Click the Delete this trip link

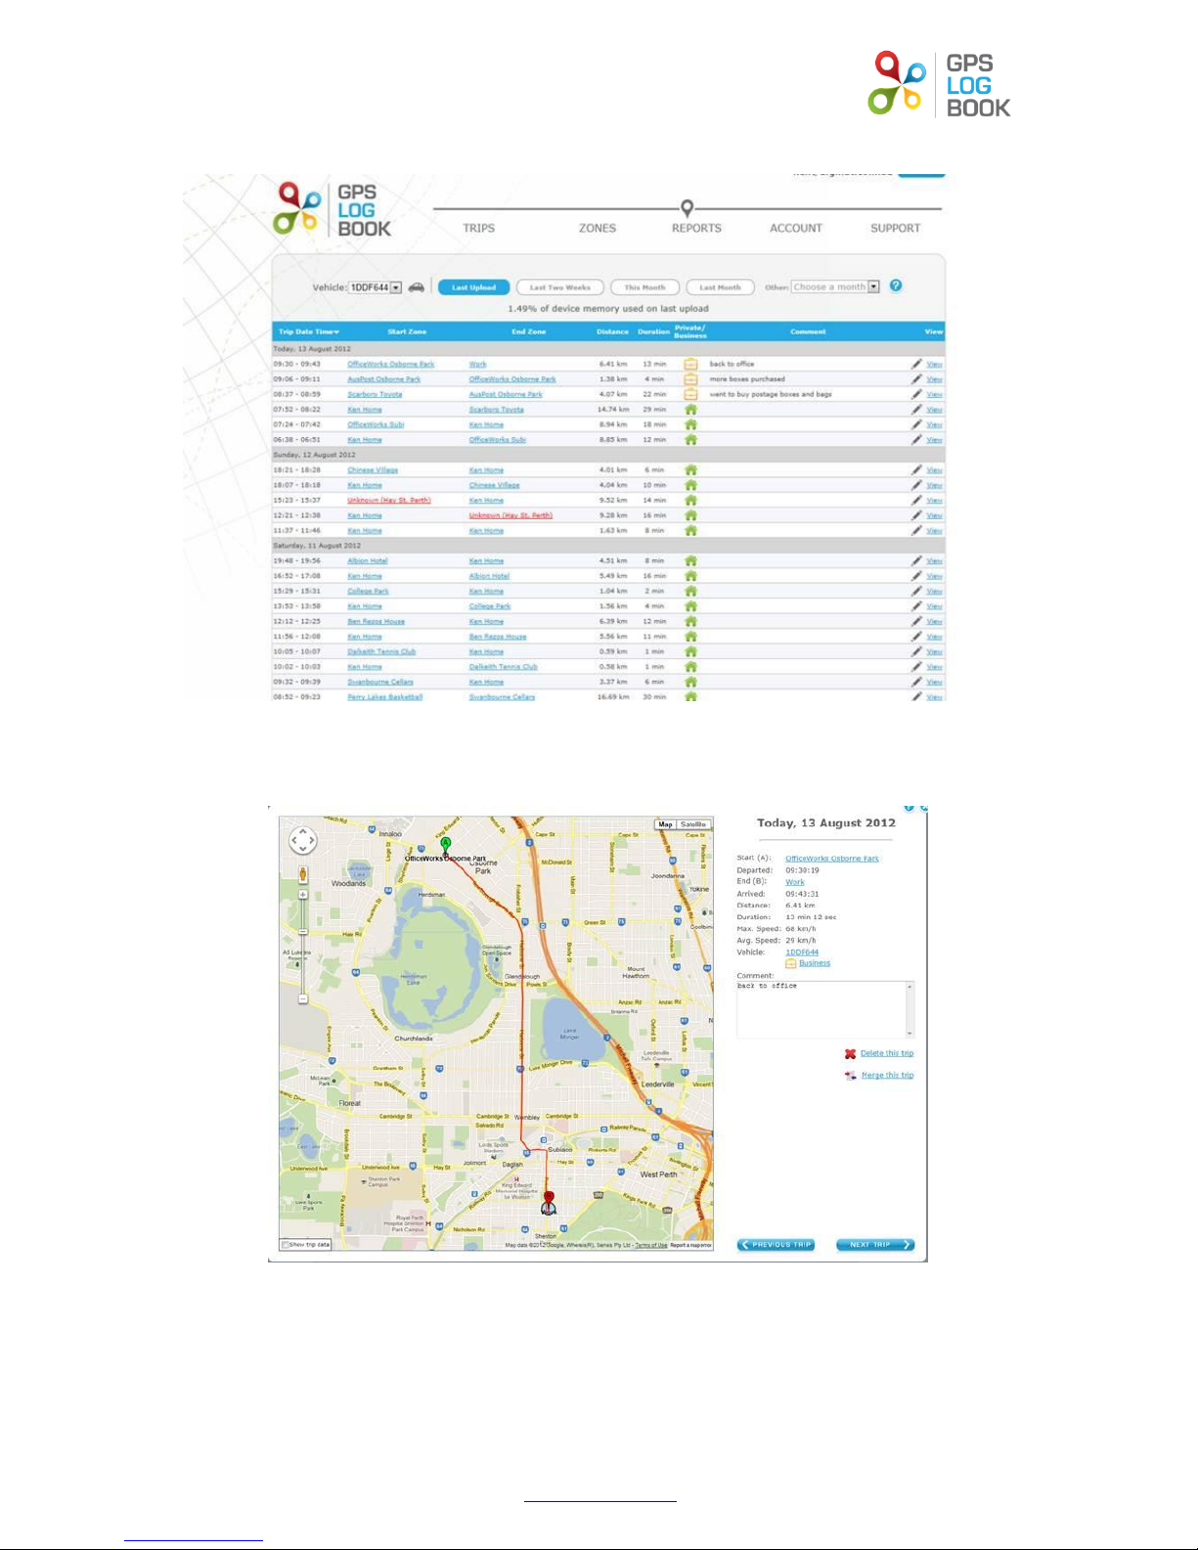click(887, 1053)
